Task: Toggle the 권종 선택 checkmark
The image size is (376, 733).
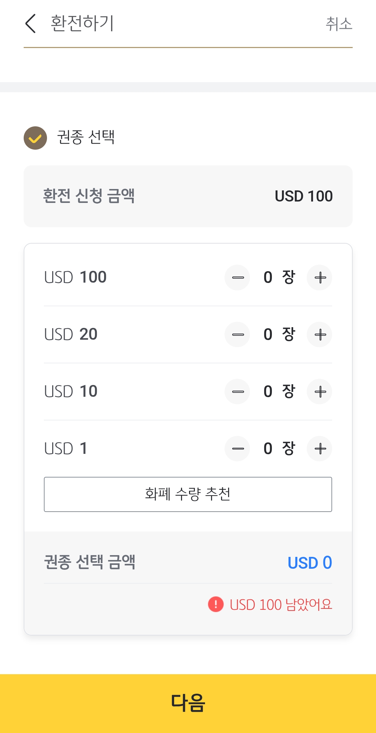Action: click(35, 138)
